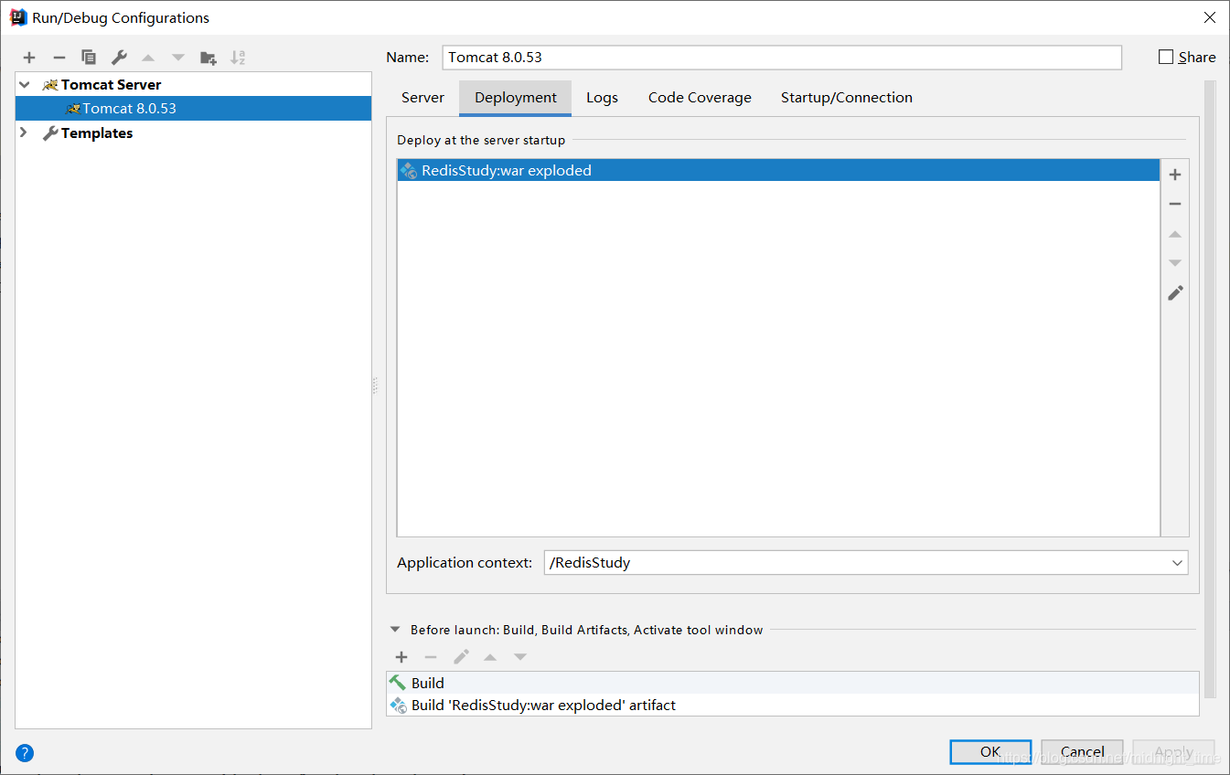The image size is (1230, 775).
Task: Remove artifact from deploy list
Action: click(x=1175, y=204)
